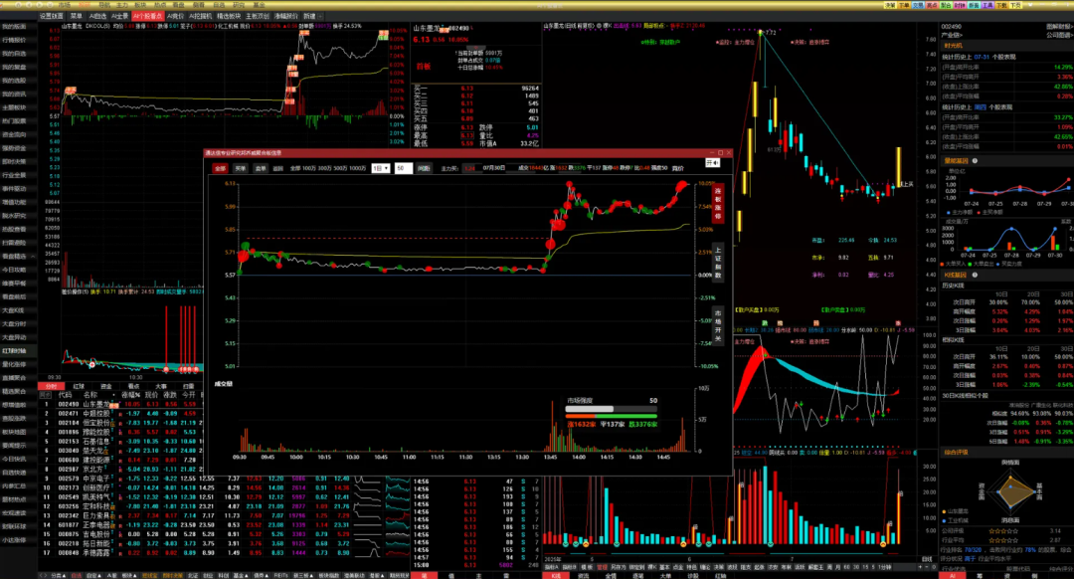Viewport: 1074px width, 579px height.
Task: Open the 1日 period dropdown
Action: pyautogui.click(x=379, y=169)
